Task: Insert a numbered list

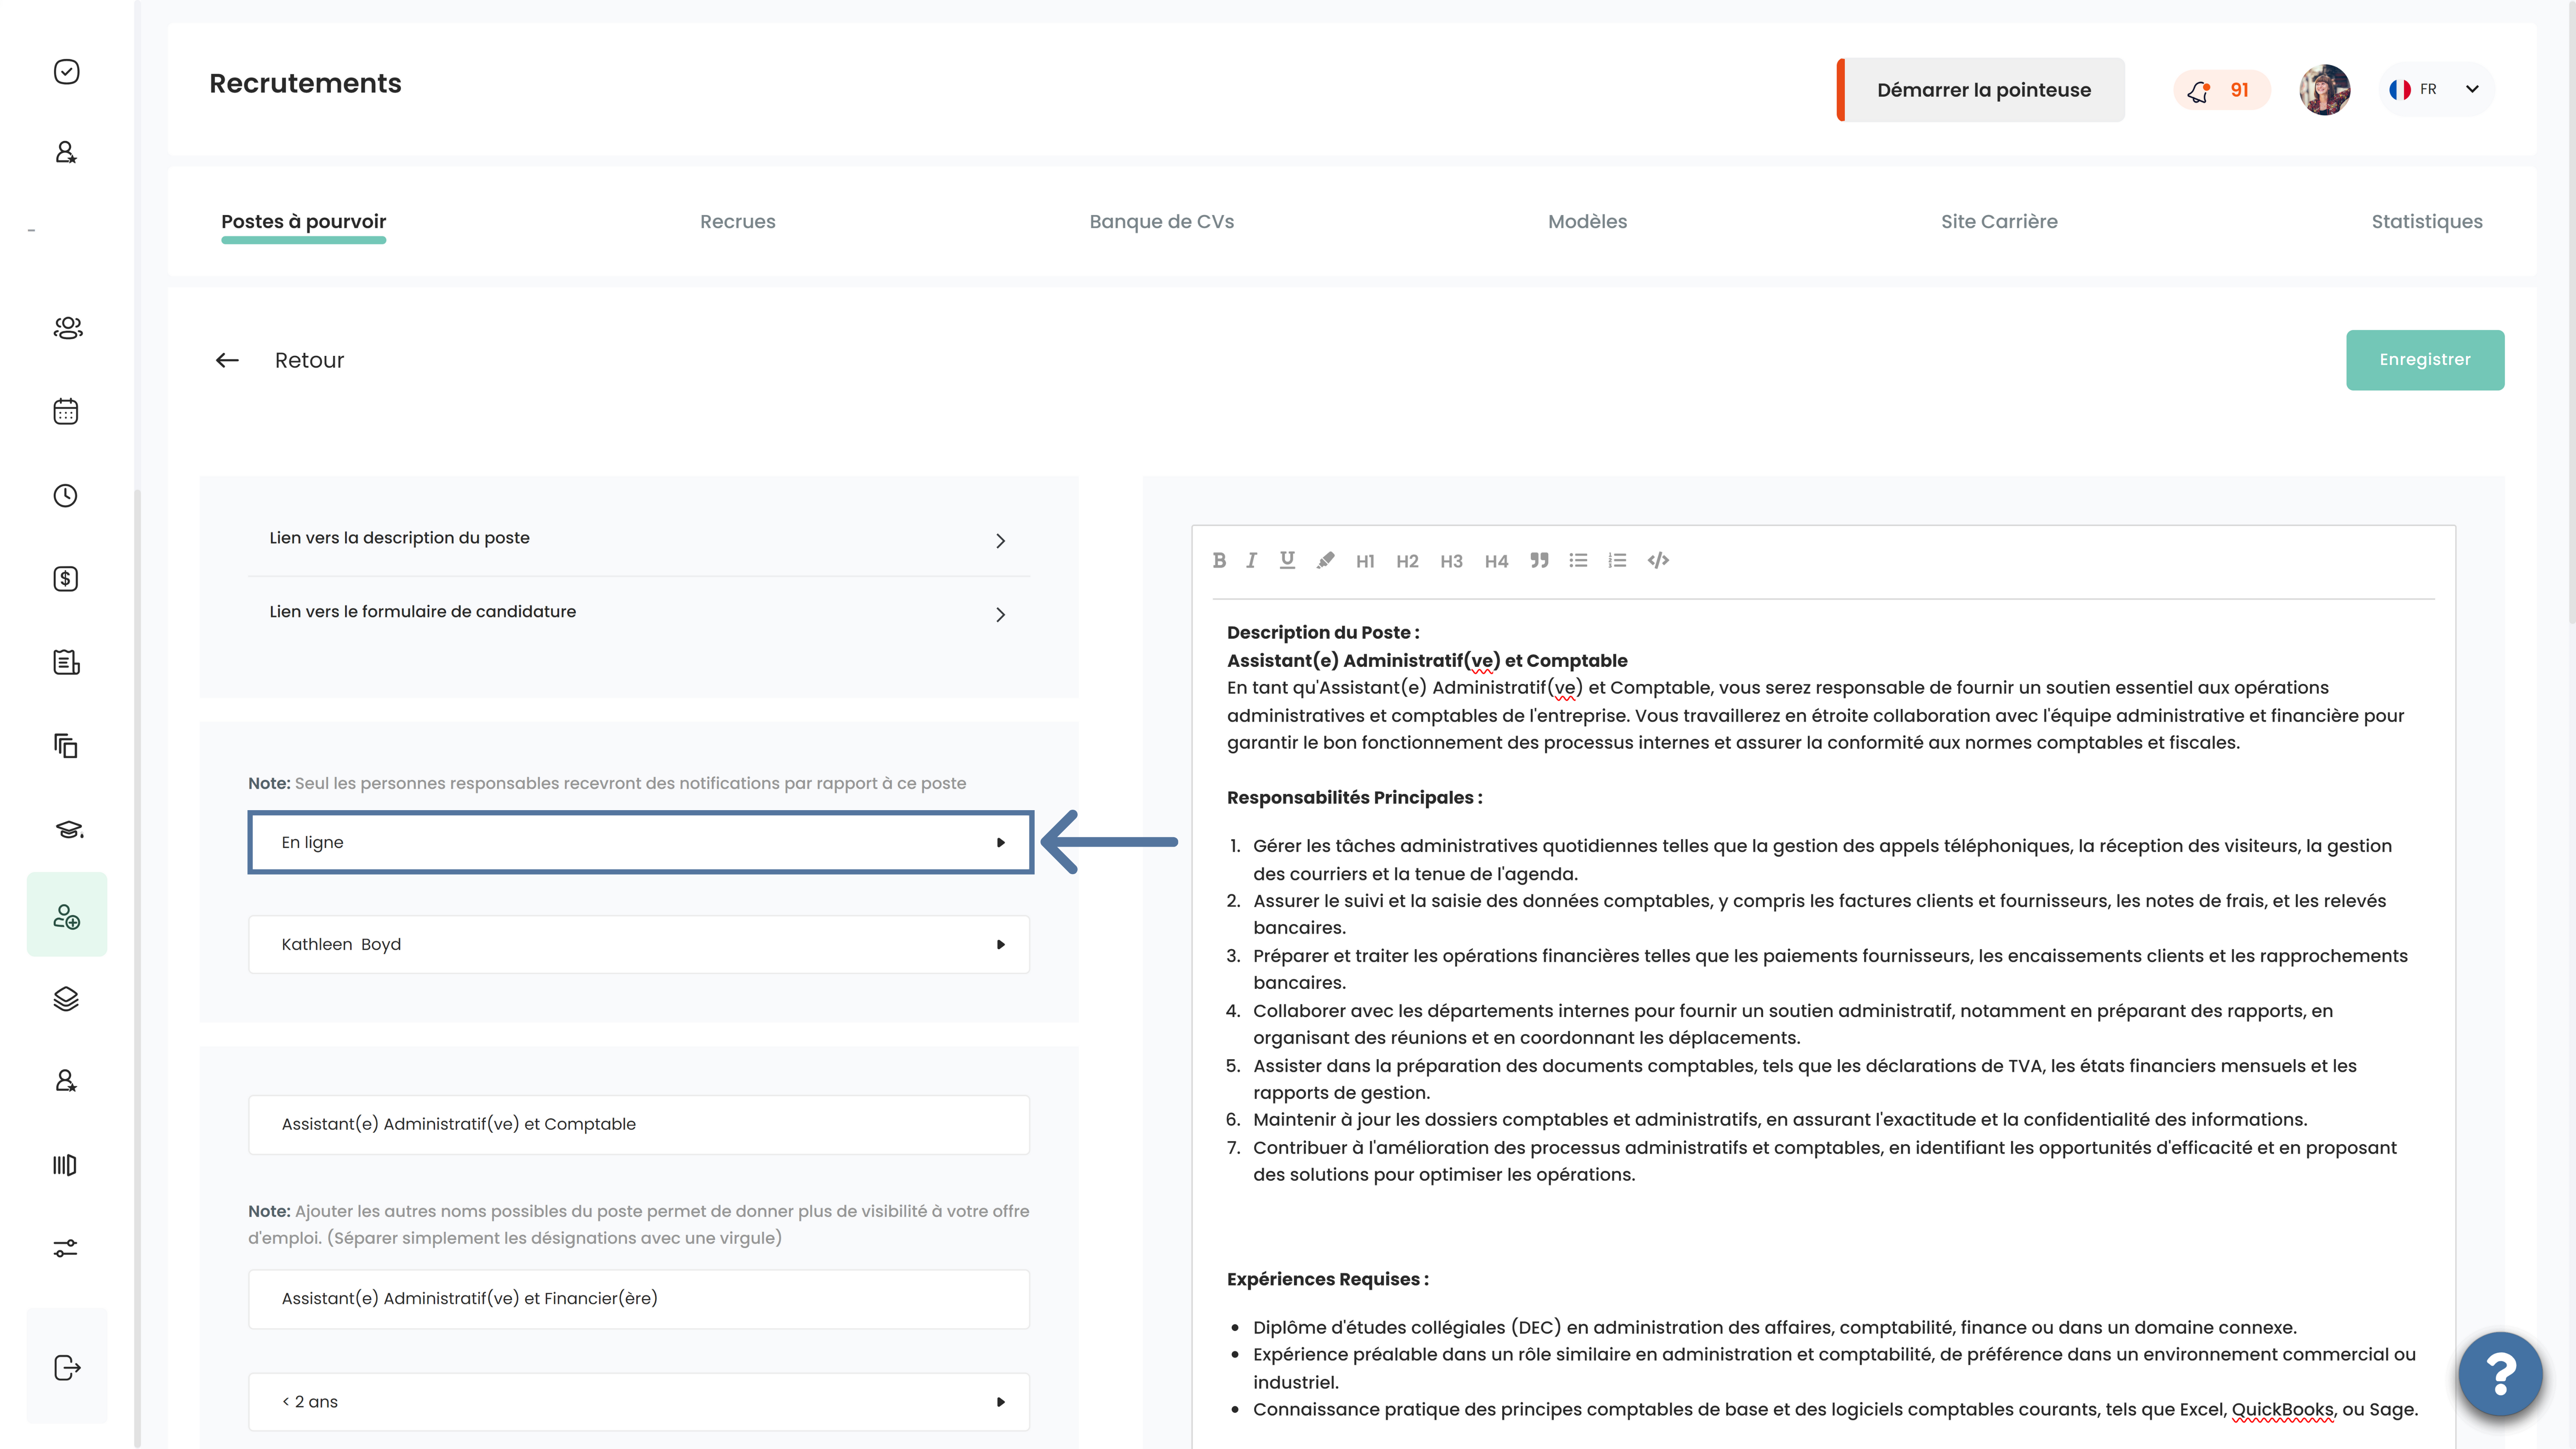Action: (x=1617, y=561)
